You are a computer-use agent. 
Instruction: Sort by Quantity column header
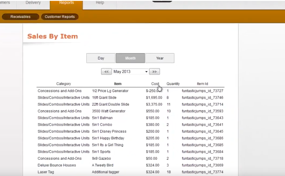173,84
